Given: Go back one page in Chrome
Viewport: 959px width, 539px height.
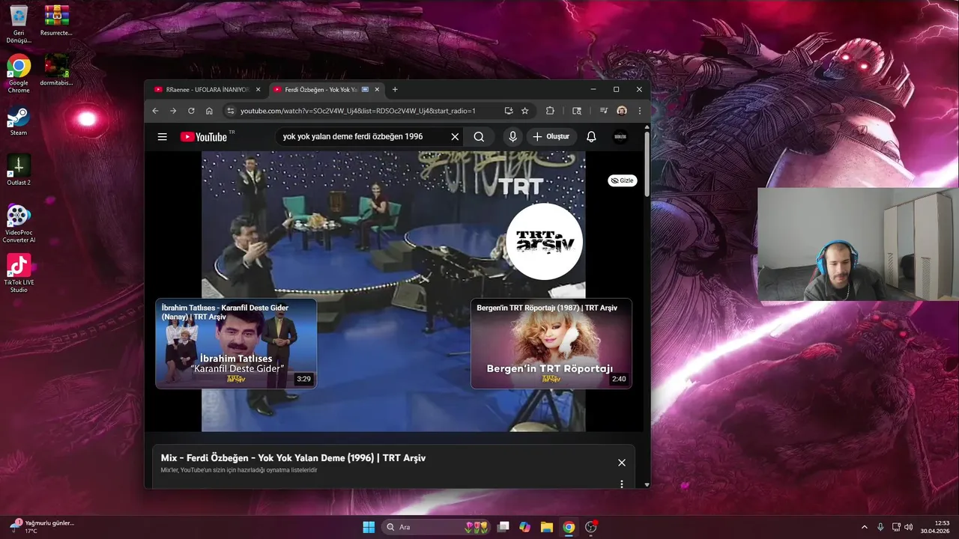Looking at the screenshot, I should 155,111.
